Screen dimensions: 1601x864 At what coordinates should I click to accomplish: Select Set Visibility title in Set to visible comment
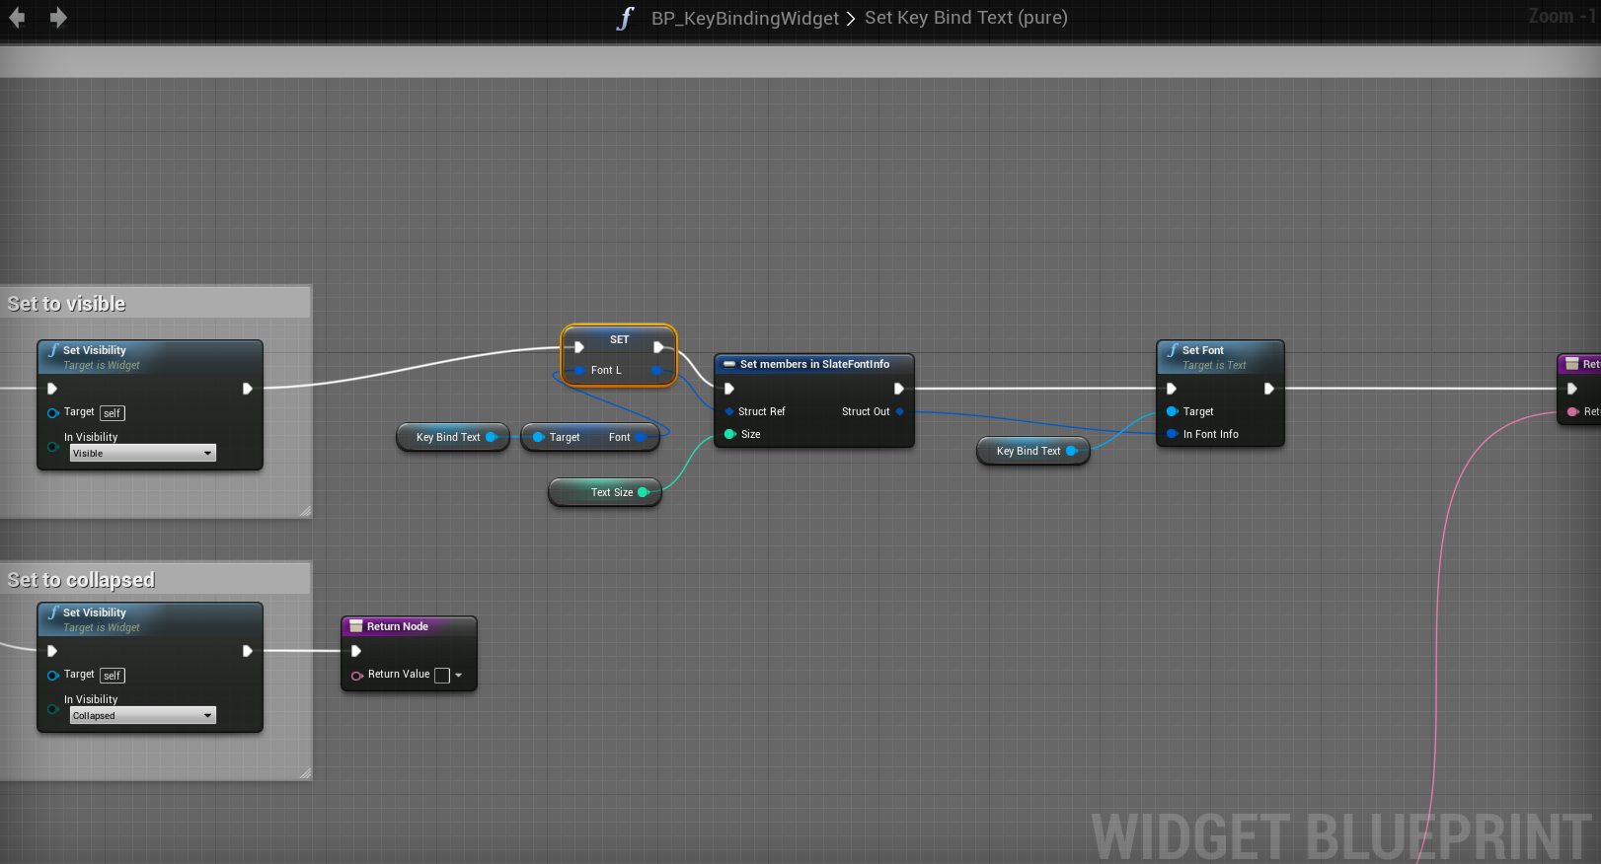(95, 350)
